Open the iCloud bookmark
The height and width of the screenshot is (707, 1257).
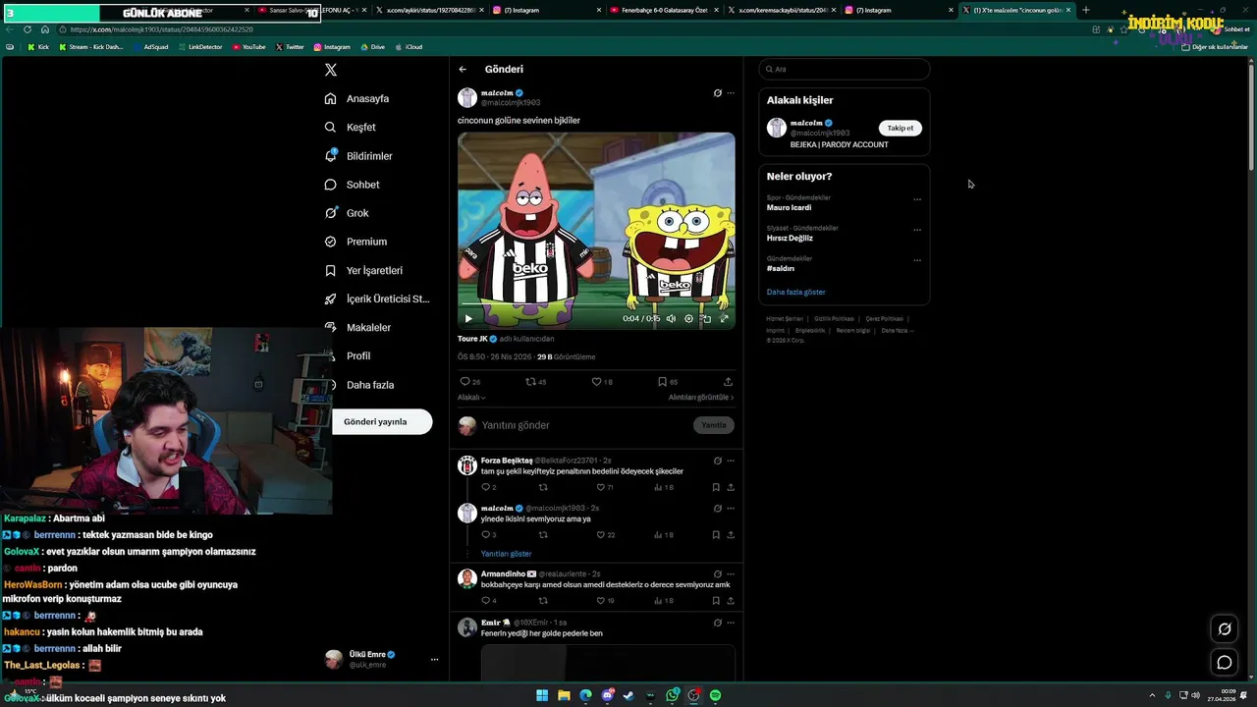409,47
